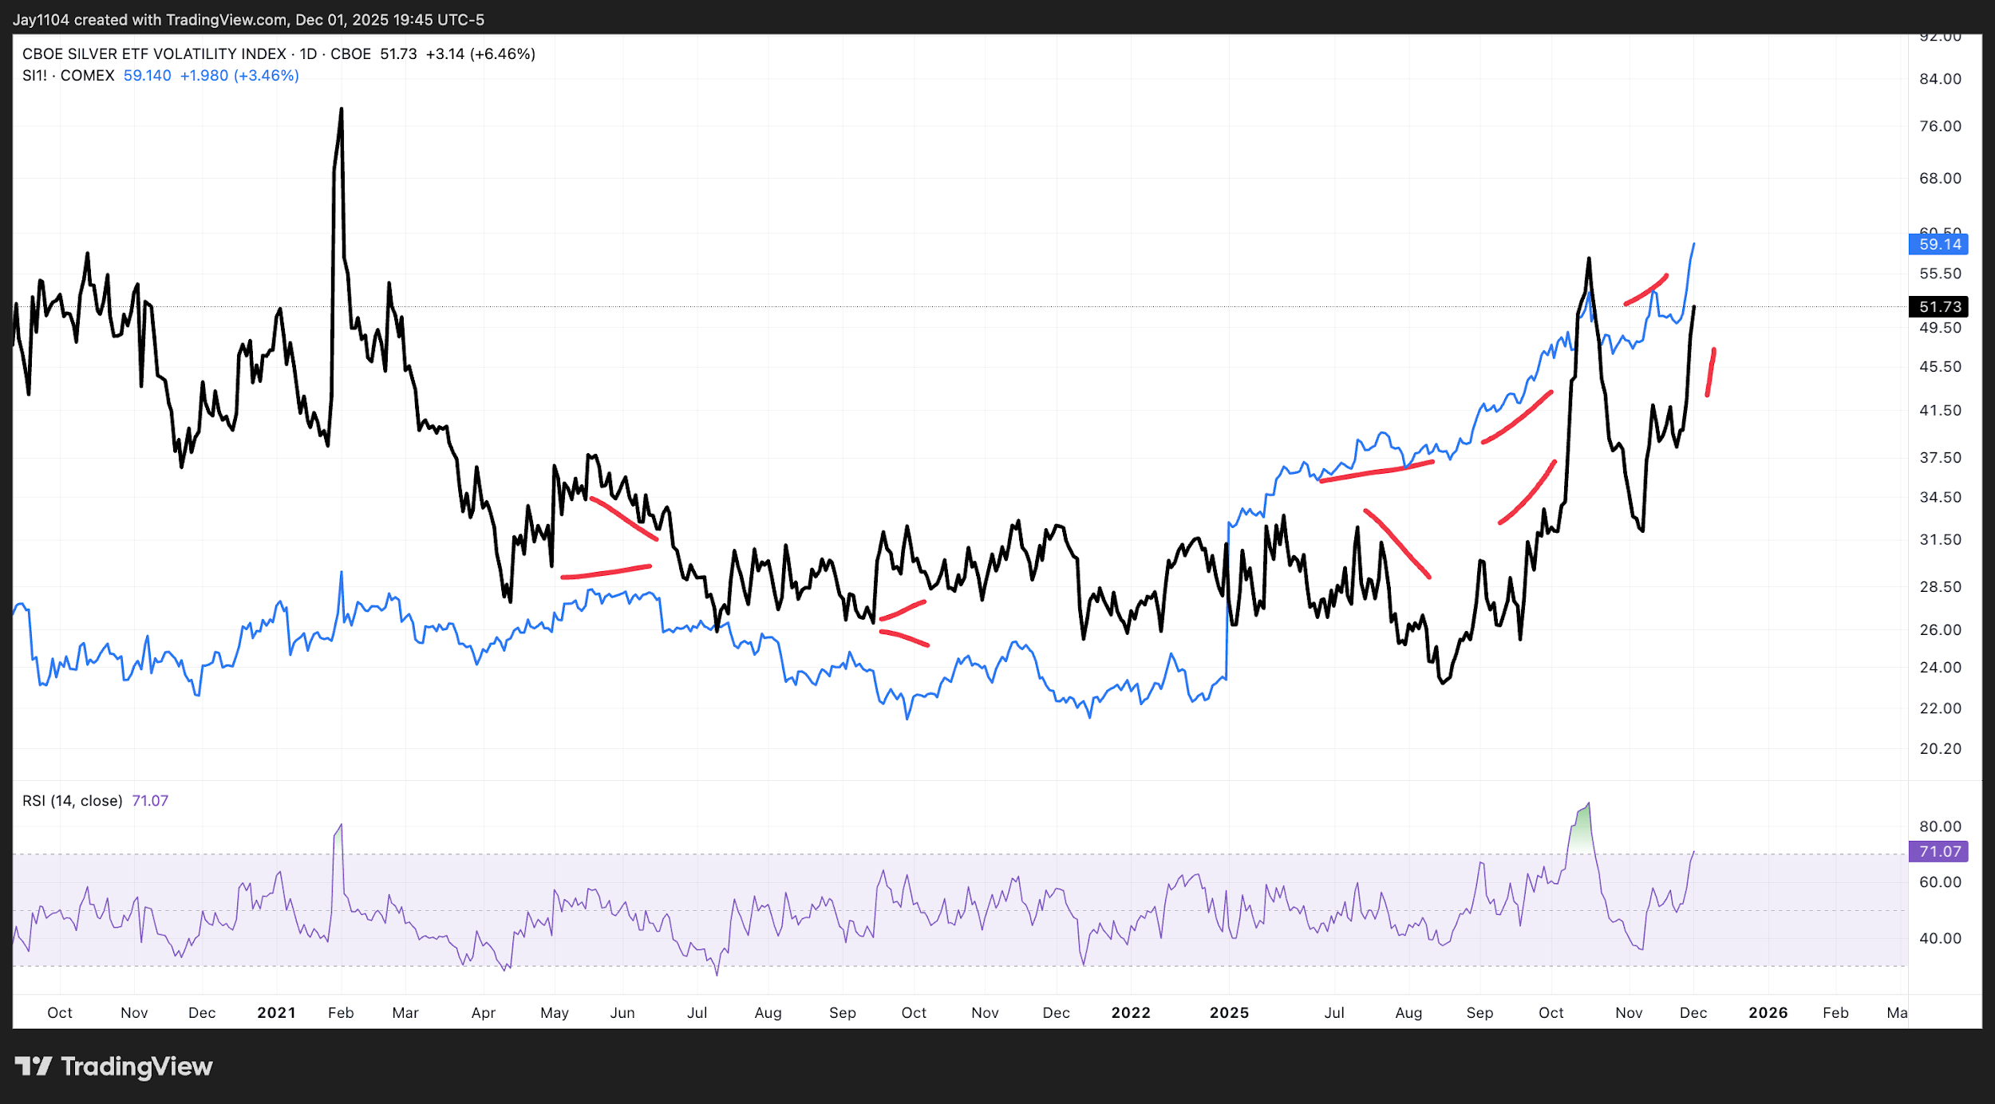Click the TradingView logo icon
Viewport: 1995px width, 1104px height.
[x=33, y=1066]
